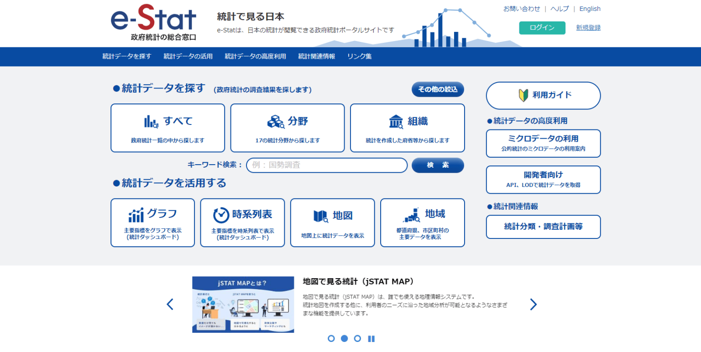
Task: Pause the carousel slideshow
Action: [371, 338]
